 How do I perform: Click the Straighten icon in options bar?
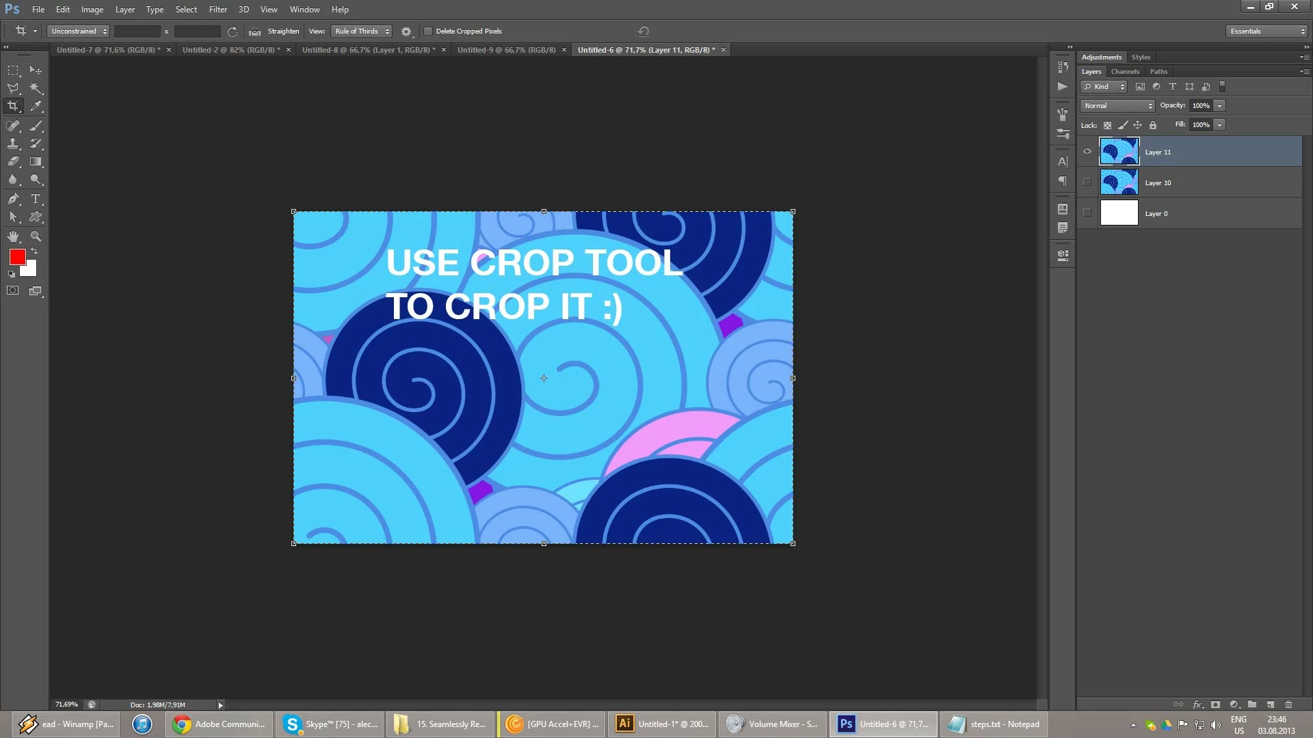click(255, 31)
